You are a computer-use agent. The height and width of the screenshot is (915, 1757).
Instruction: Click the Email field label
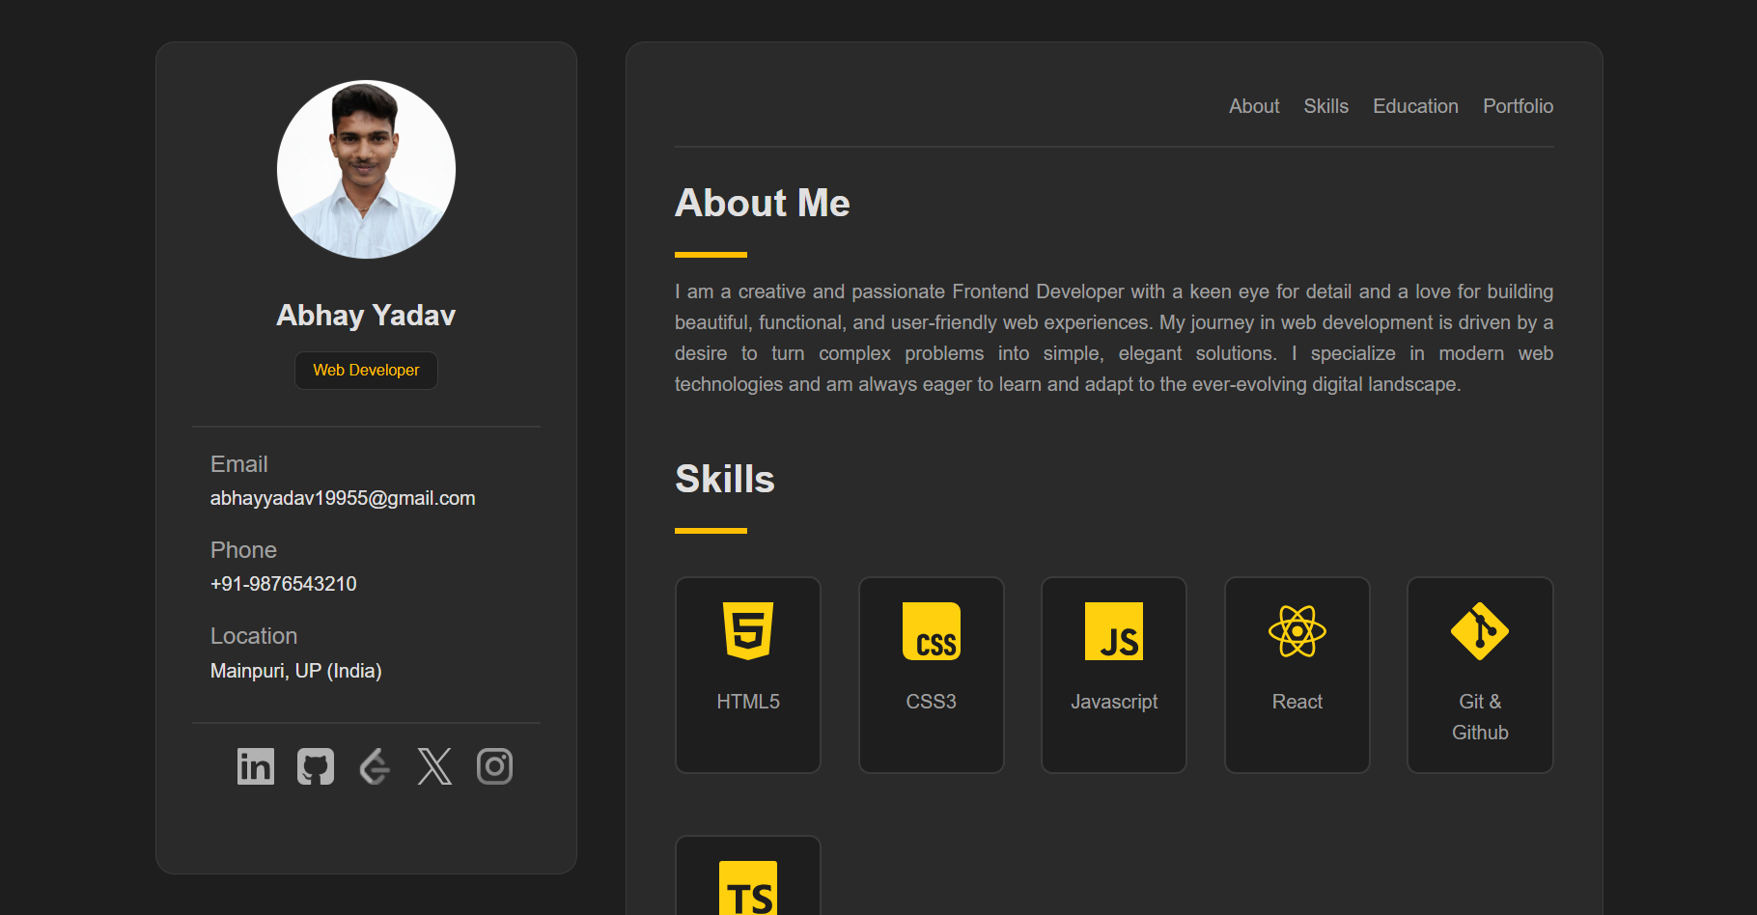239,464
